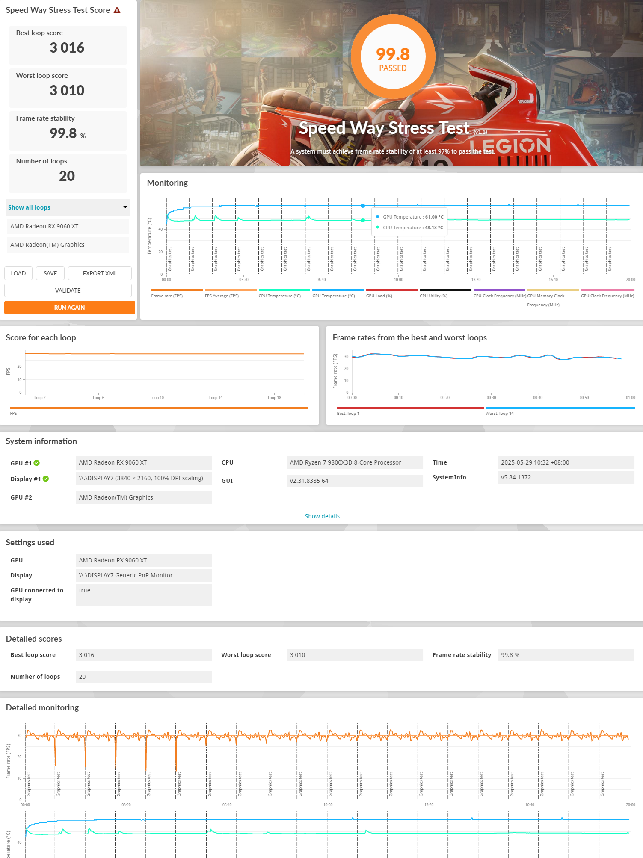Viewport: 643px width, 858px height.
Task: Click the Time value 2025-05-29 10:32 +08:00
Action: point(566,462)
